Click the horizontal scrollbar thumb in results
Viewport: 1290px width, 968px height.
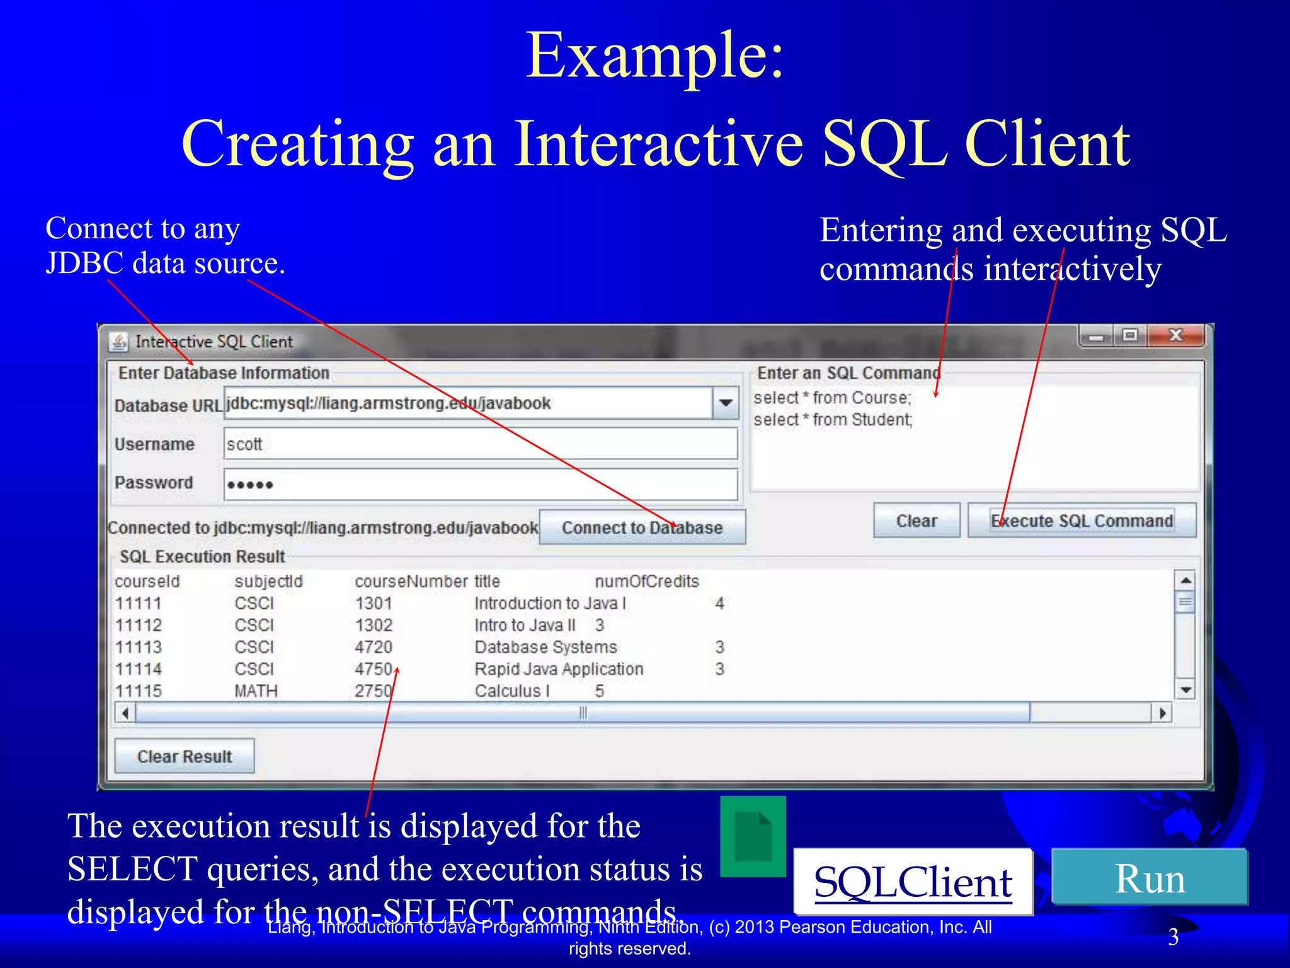583,713
